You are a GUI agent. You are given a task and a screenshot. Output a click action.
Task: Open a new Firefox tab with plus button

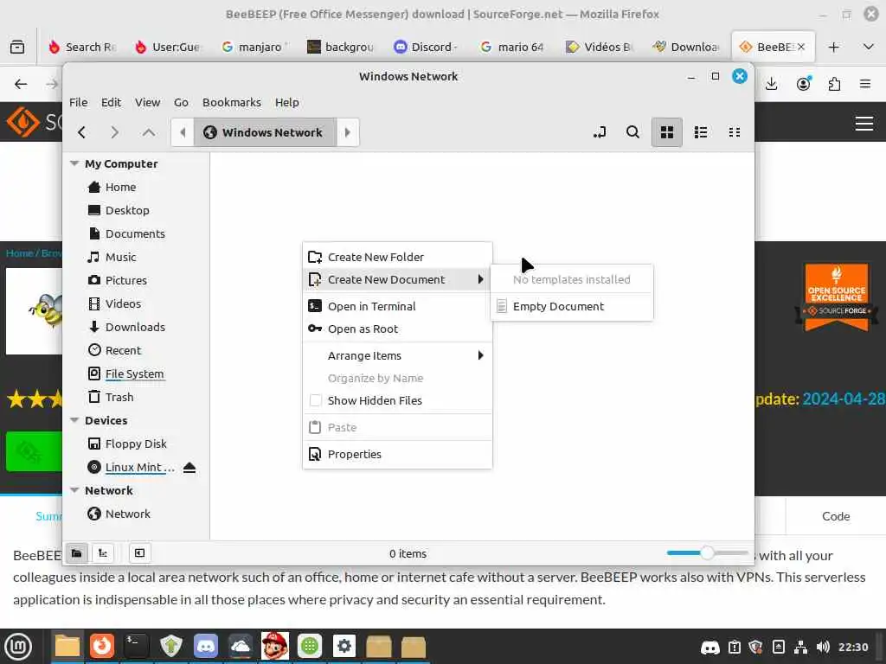pyautogui.click(x=833, y=47)
